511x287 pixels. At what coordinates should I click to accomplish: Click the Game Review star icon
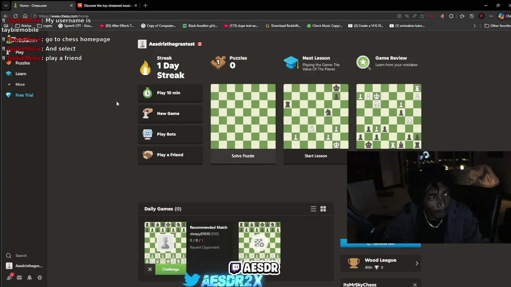(363, 63)
